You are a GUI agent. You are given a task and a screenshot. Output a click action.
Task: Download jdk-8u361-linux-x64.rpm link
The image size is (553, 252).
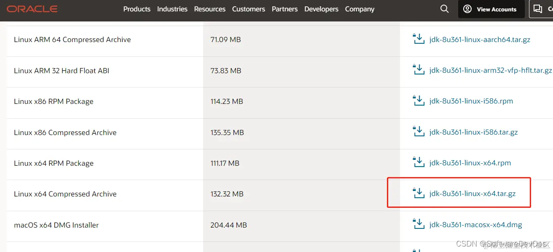[470, 163]
